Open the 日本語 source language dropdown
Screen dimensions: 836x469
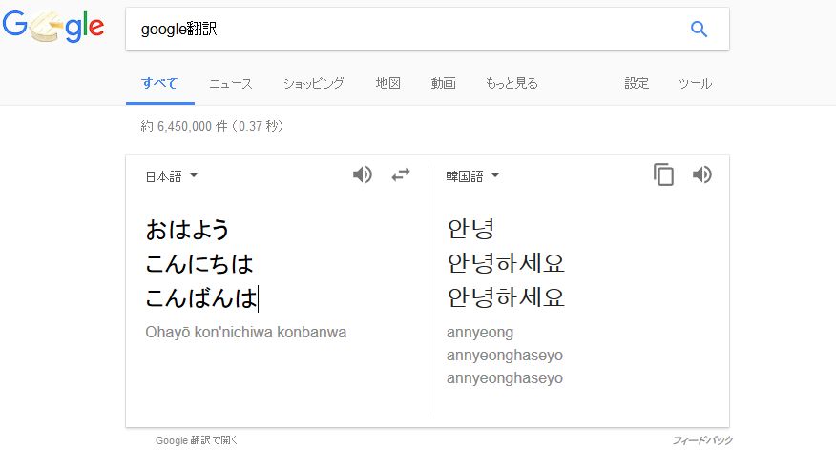tap(171, 176)
